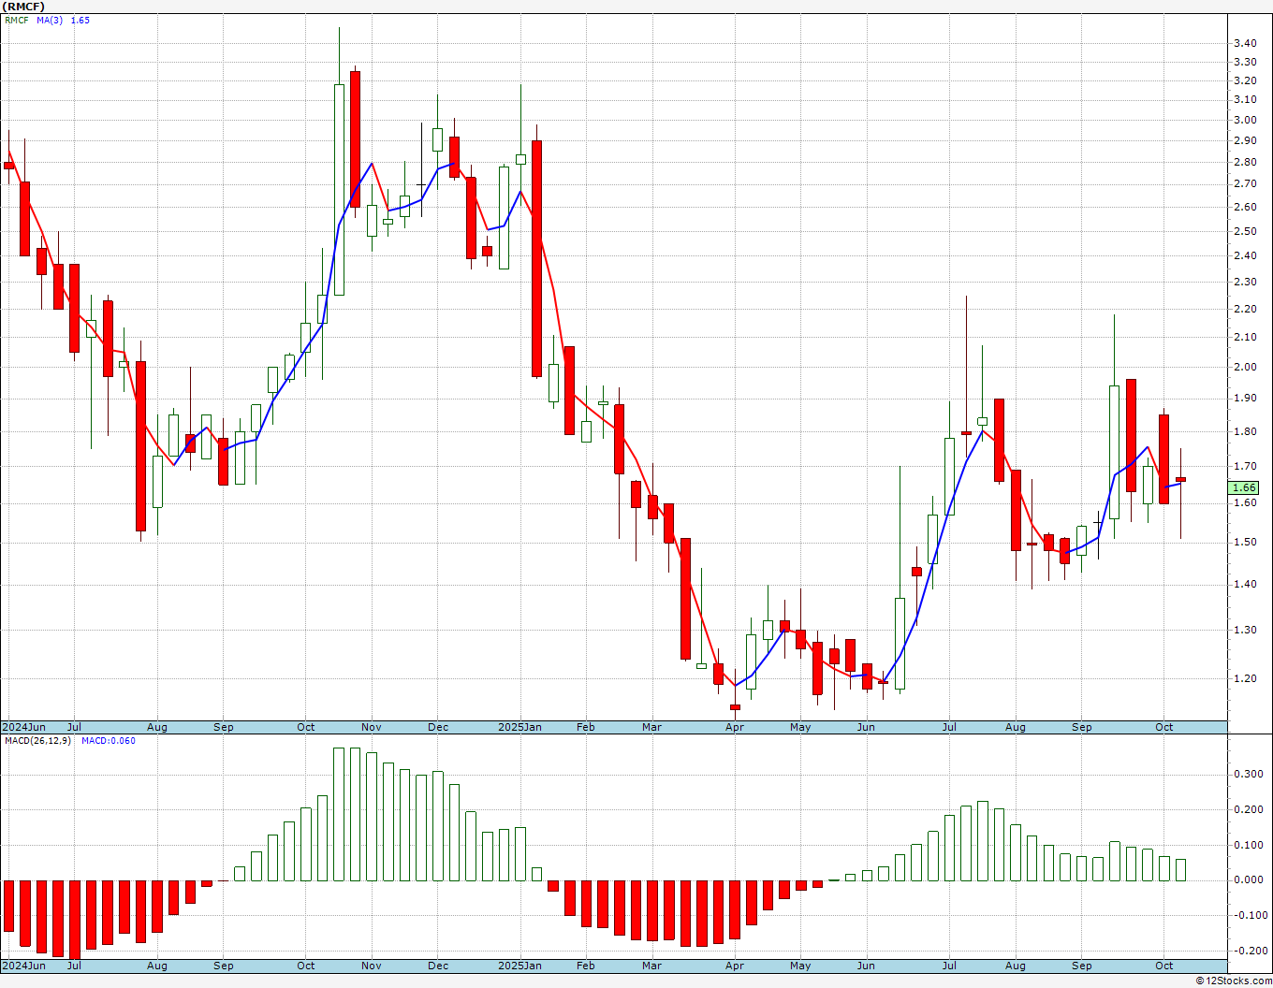Click the 1.20 price axis label
Screen dimensions: 1273x988
[x=1245, y=678]
